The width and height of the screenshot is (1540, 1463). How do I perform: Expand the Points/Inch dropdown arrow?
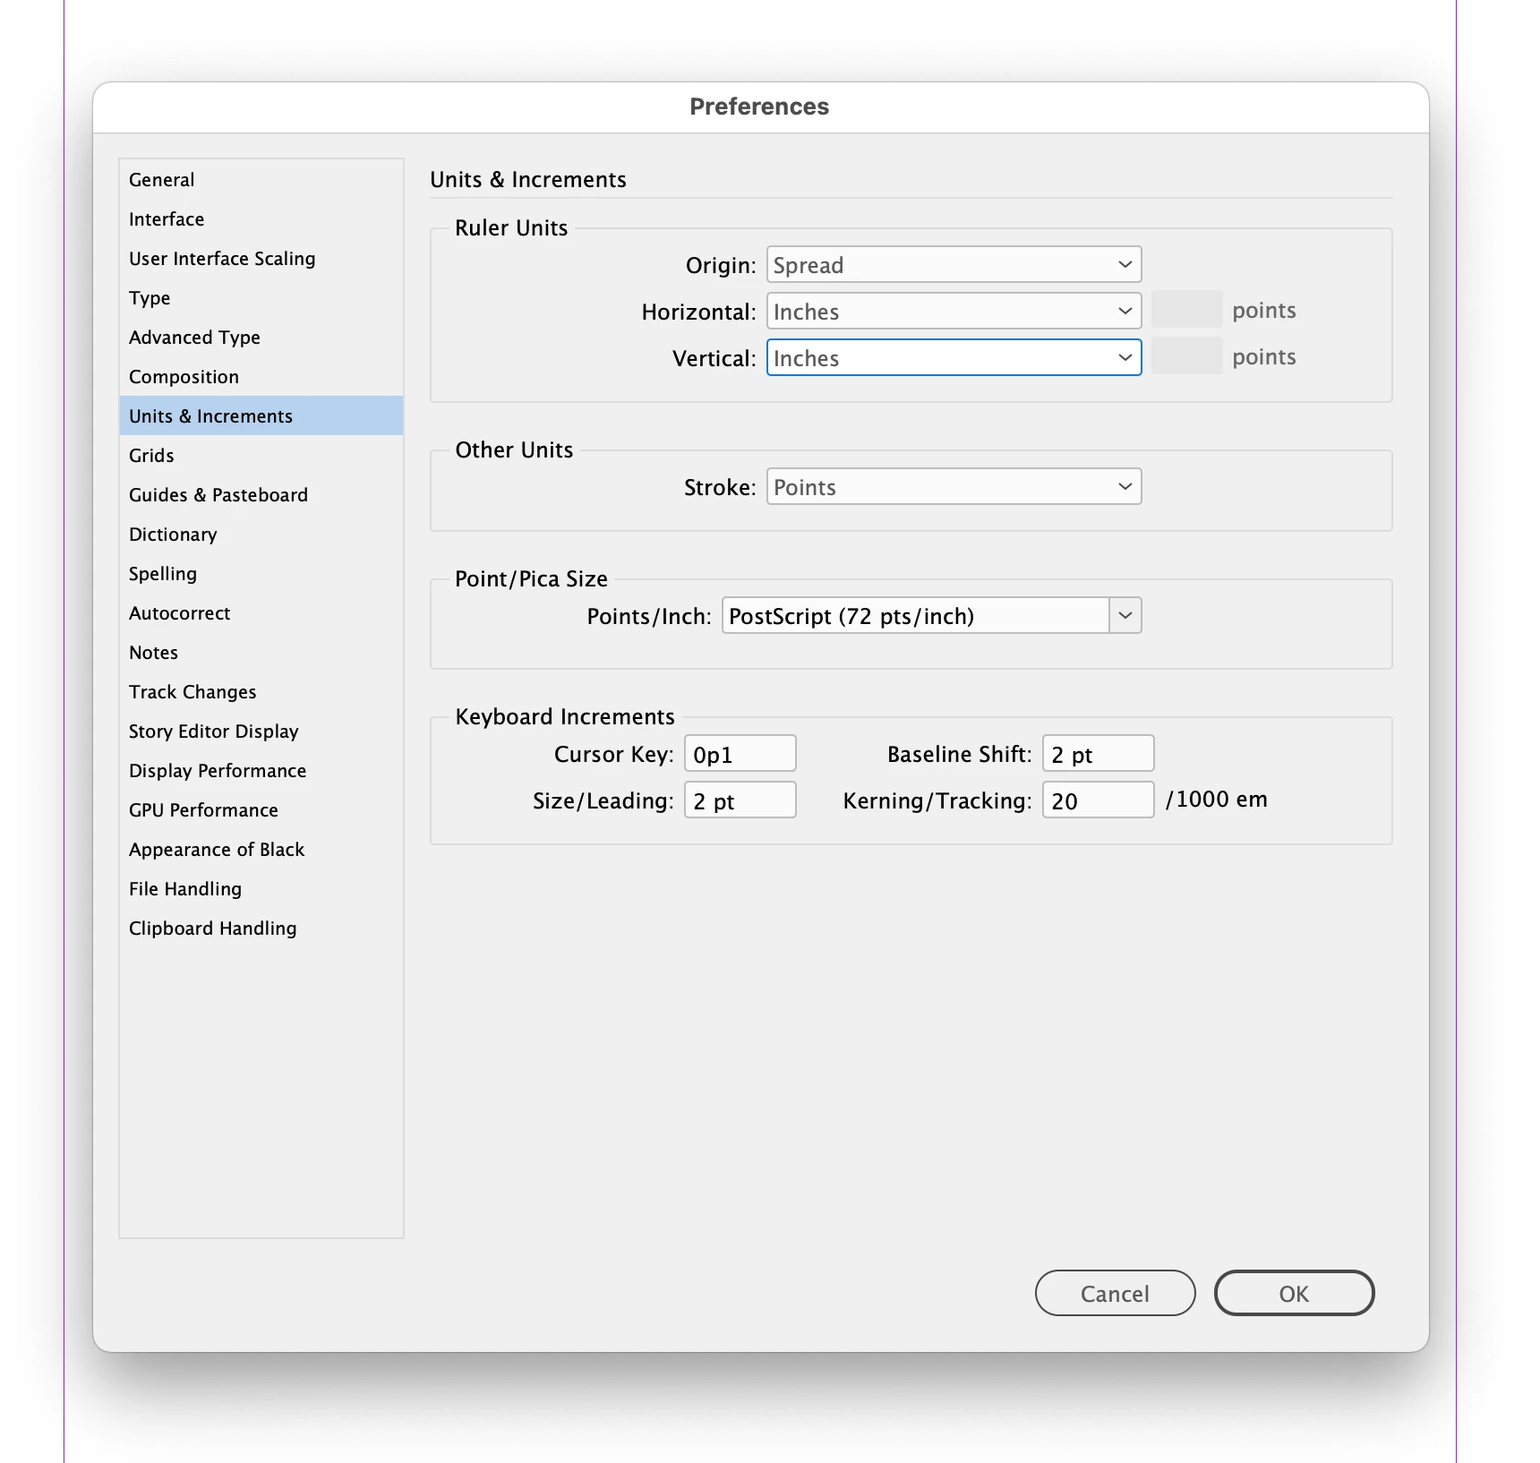1125,616
